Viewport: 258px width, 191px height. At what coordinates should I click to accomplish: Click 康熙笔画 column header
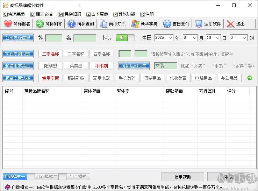pos(180,91)
